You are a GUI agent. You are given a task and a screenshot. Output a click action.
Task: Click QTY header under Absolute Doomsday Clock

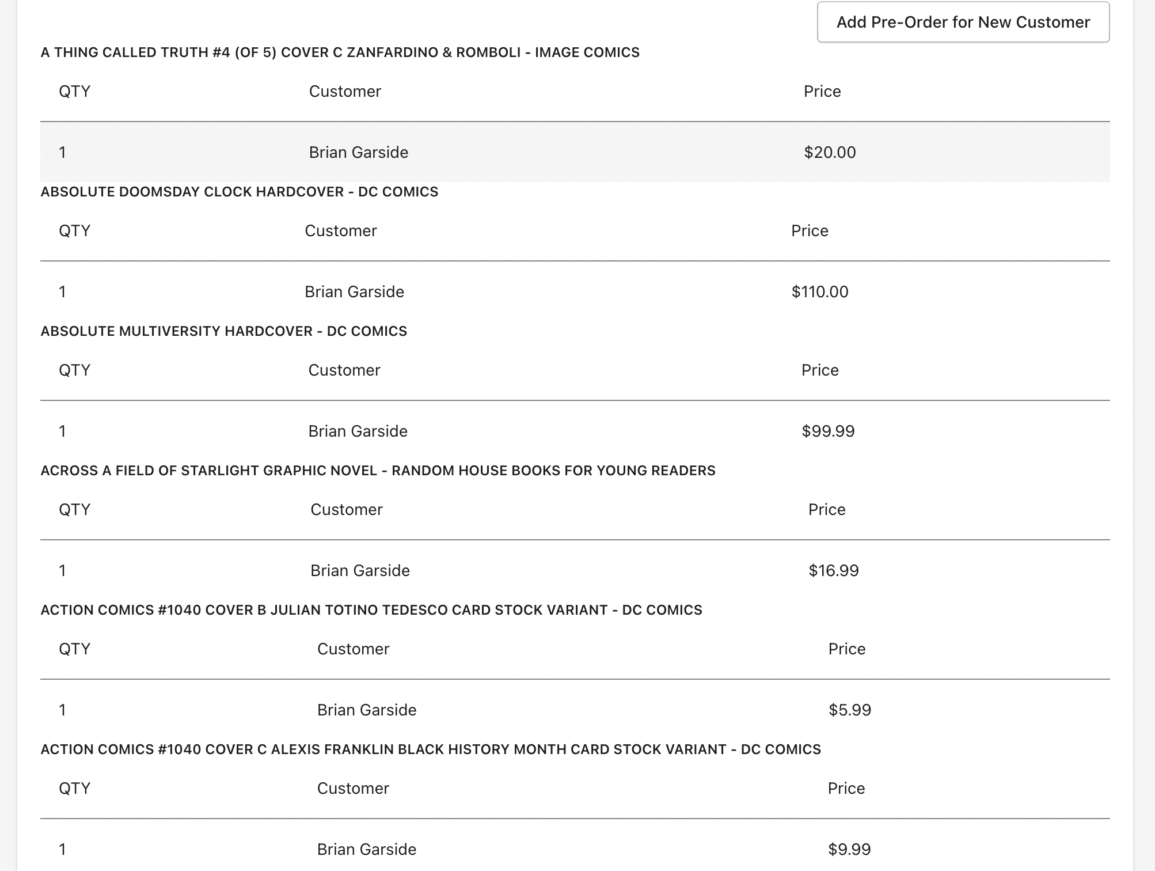(75, 231)
